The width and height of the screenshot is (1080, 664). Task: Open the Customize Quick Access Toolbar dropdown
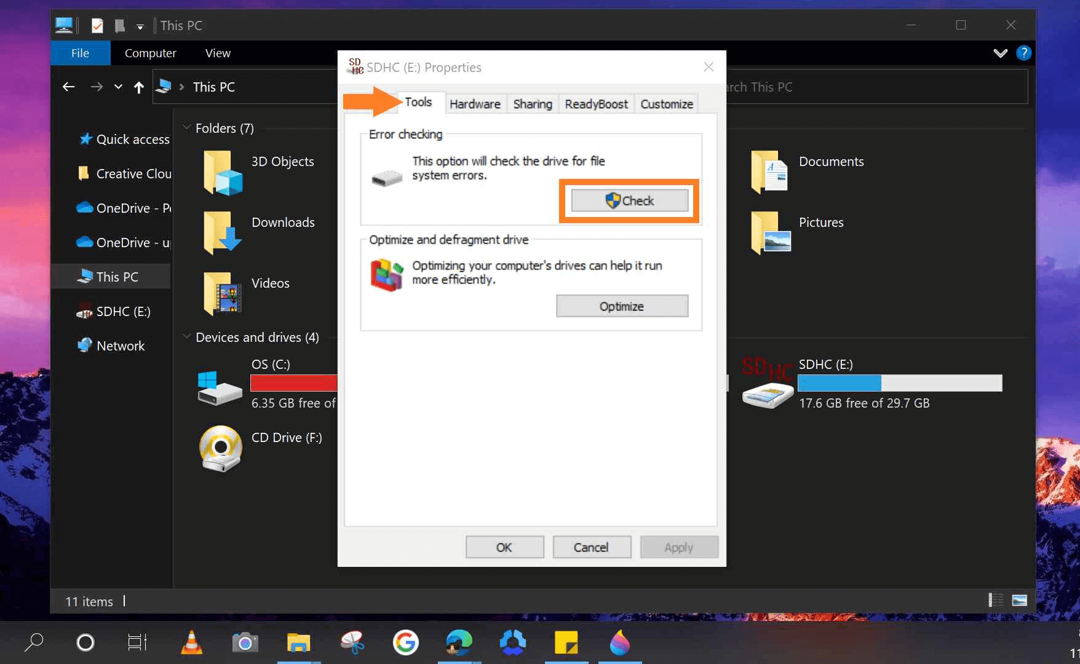pyautogui.click(x=140, y=26)
